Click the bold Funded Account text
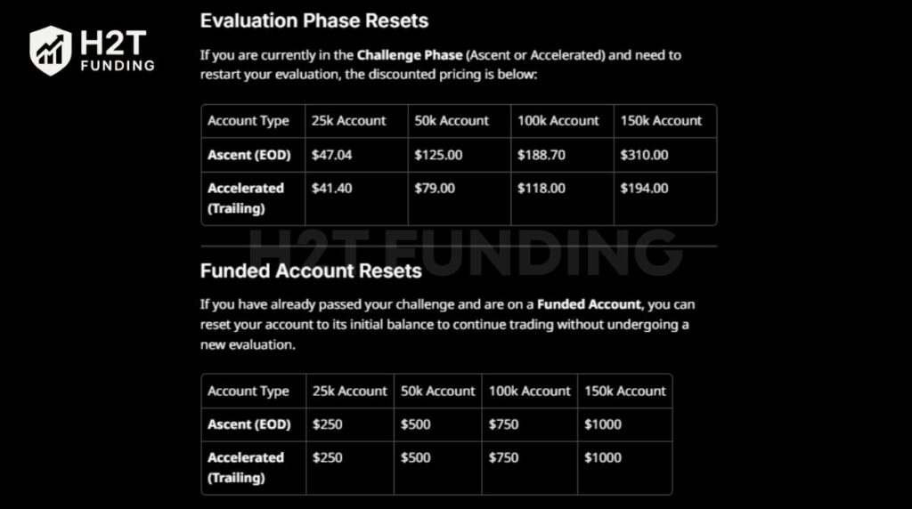 coord(589,304)
